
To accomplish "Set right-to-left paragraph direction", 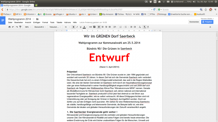I will (148, 27).
